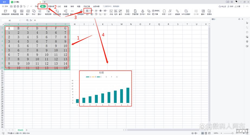Open the 数据 data ribbon tab

pyautogui.click(x=66, y=6)
